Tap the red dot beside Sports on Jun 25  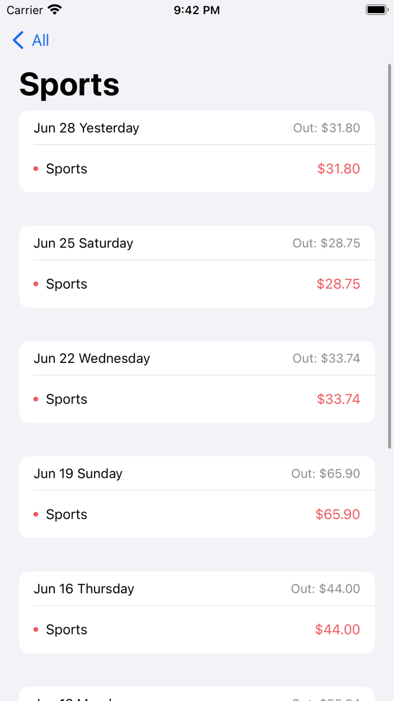click(36, 283)
